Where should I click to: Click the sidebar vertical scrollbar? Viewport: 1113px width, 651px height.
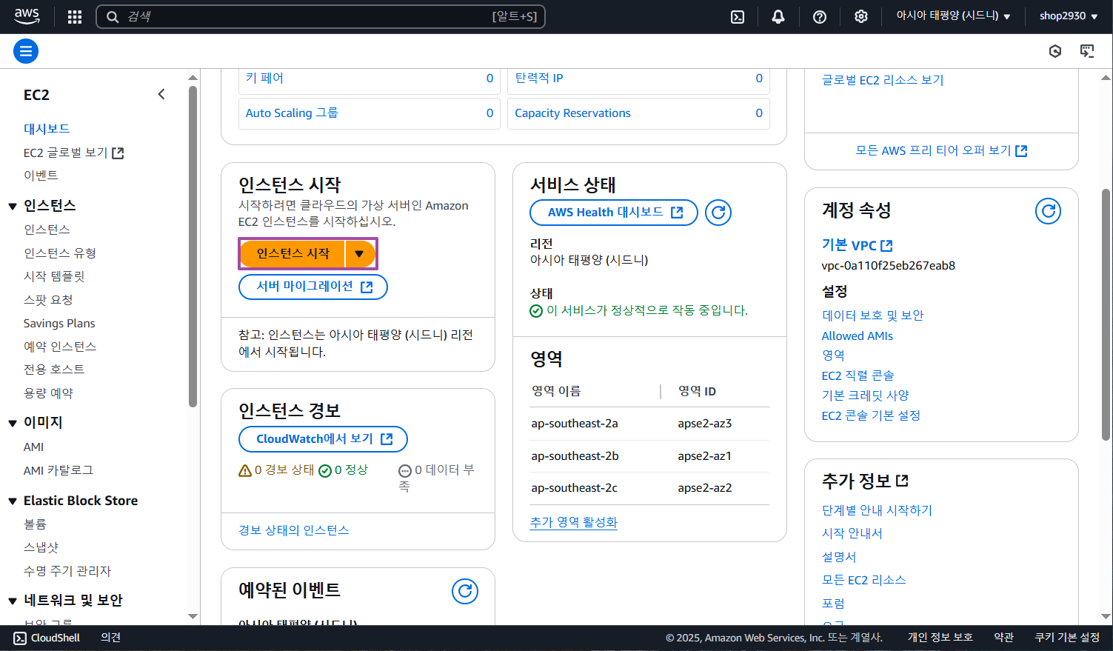click(x=193, y=247)
